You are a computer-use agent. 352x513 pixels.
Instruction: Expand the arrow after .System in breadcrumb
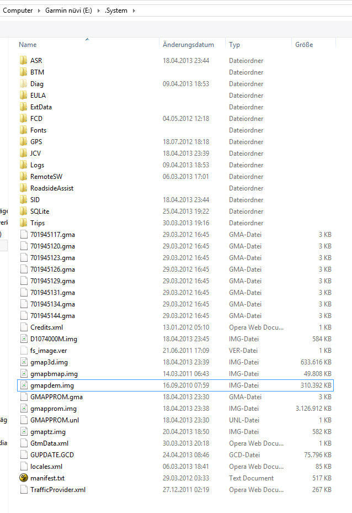tap(134, 10)
